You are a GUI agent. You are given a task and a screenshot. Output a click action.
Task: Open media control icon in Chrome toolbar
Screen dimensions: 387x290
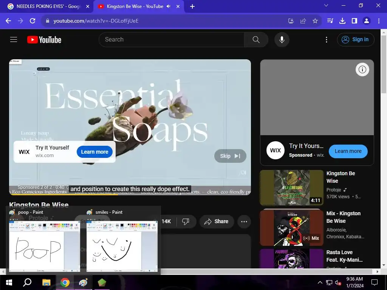coord(330,21)
